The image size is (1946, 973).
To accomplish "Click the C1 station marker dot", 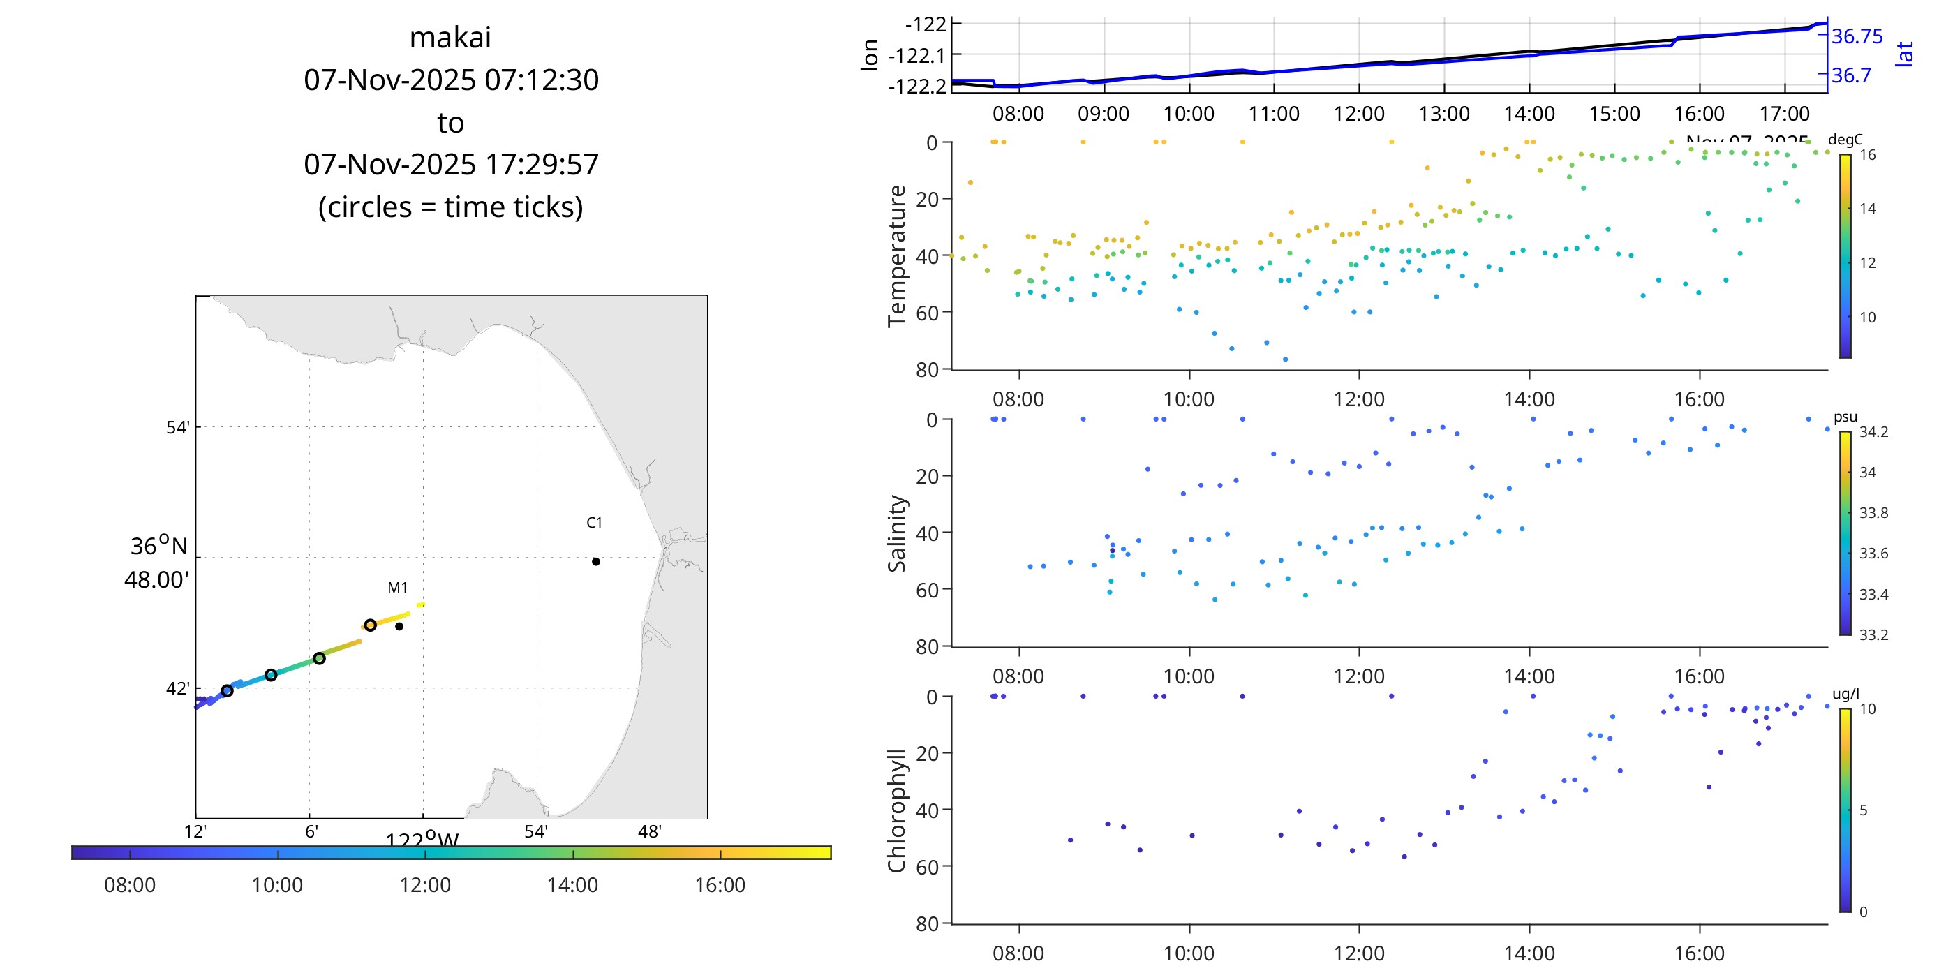I will click(596, 561).
